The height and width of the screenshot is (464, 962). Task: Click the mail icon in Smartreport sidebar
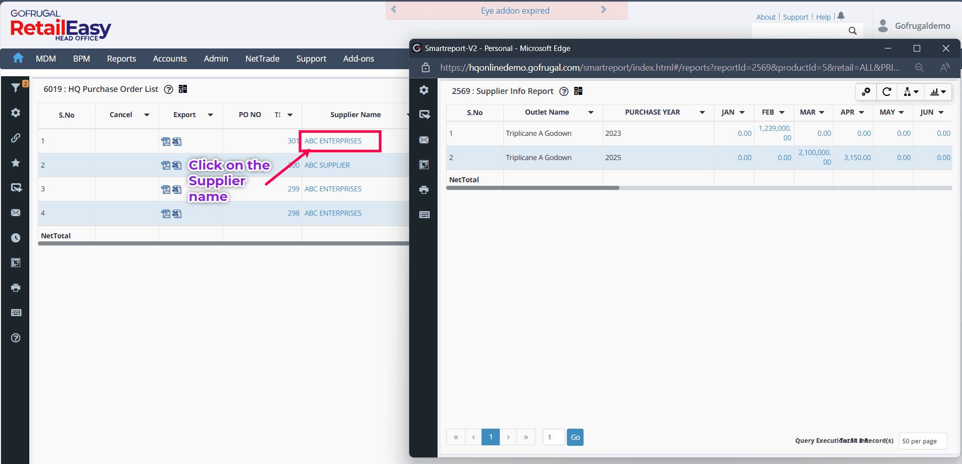click(x=424, y=140)
